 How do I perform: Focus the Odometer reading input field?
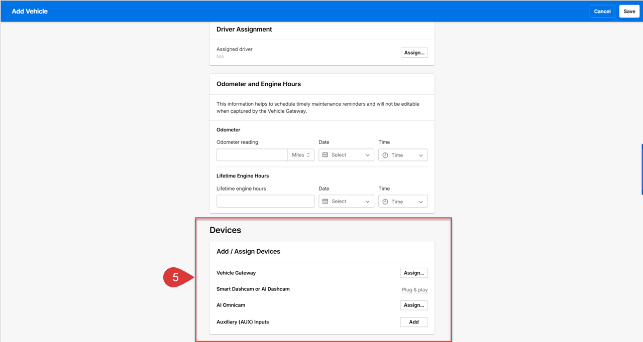(252, 155)
